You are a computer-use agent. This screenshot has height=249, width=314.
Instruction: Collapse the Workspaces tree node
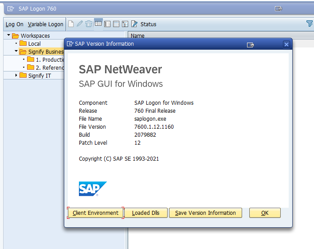[x=8, y=35]
